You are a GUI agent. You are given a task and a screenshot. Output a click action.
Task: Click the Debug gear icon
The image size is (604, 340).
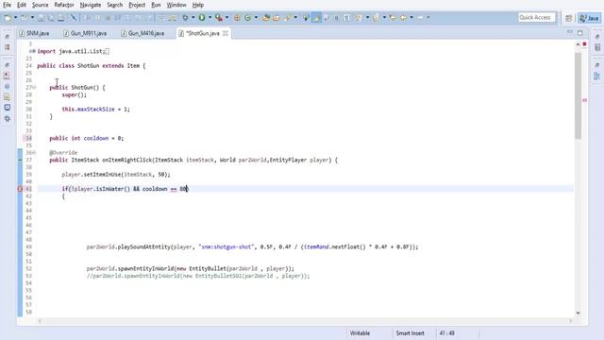[185, 18]
